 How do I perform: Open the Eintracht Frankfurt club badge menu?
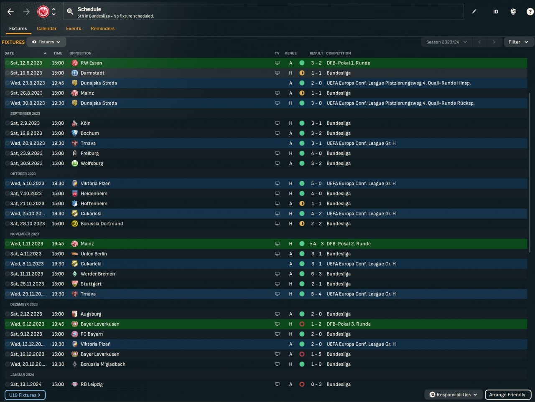(46, 12)
